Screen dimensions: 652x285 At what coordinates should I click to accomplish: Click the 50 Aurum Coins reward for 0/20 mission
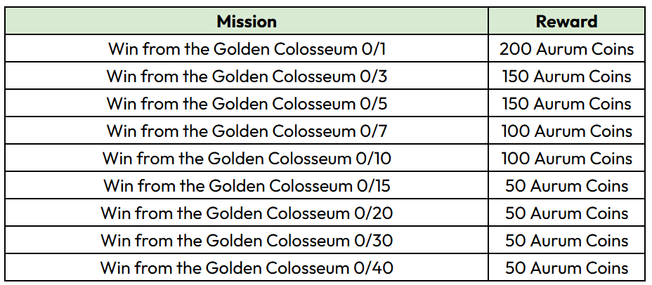coord(566,213)
